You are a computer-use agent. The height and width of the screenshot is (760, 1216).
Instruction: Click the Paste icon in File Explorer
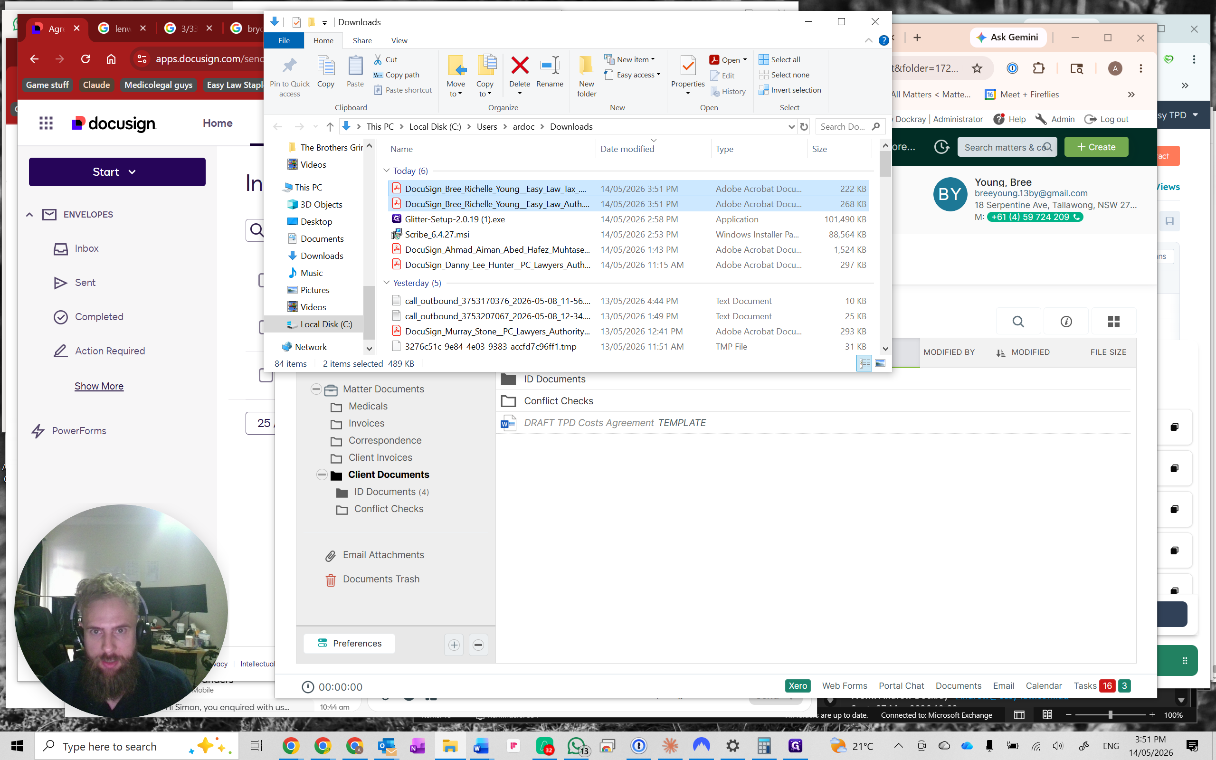coord(355,71)
